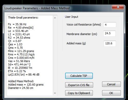Focus the Voice coil Resistance input field
Viewport: 128px width, 100px height.
(110, 25)
